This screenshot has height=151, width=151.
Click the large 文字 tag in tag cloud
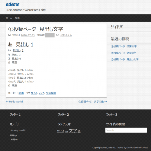click(x=73, y=131)
